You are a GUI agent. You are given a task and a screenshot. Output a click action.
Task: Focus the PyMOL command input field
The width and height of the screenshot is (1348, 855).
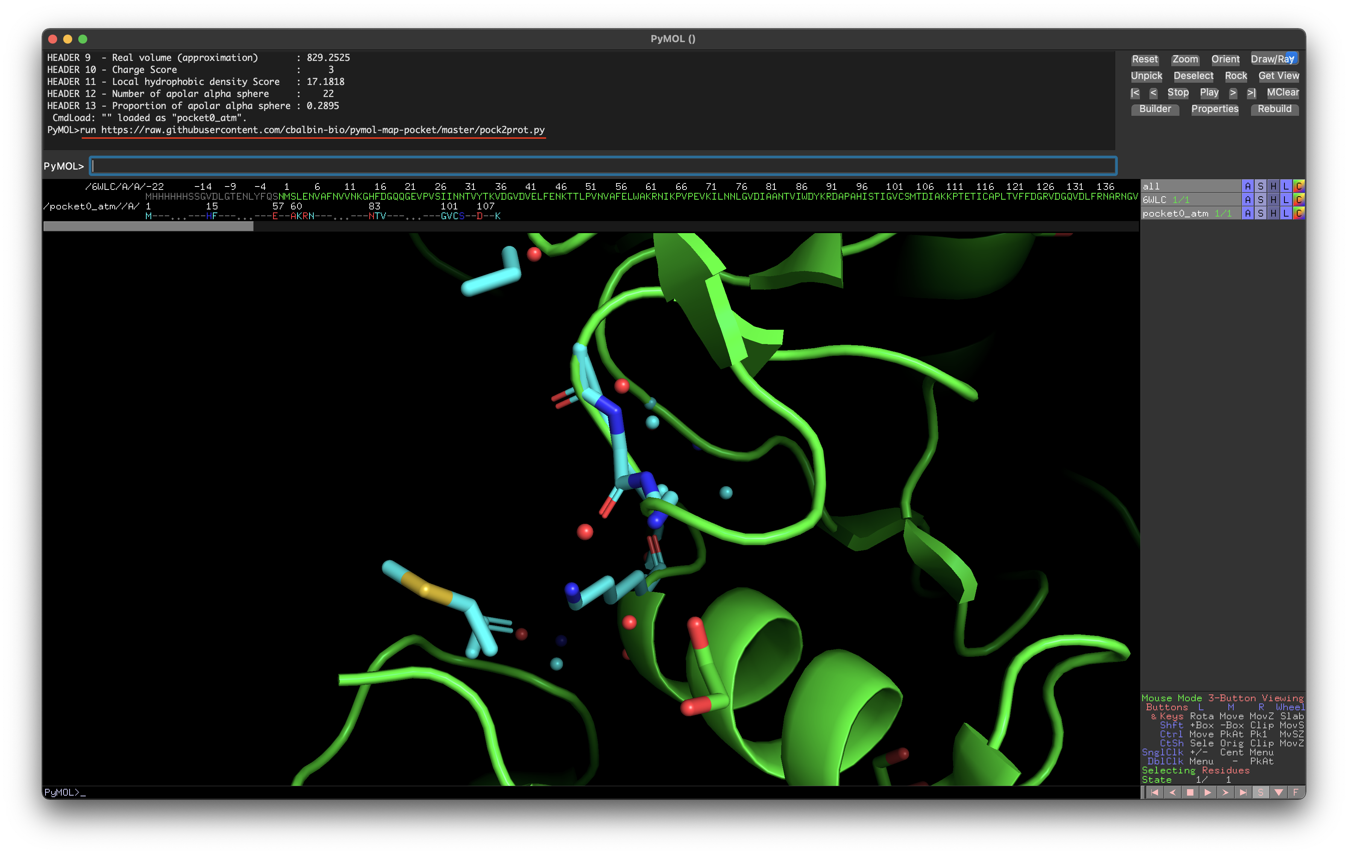[x=602, y=166]
